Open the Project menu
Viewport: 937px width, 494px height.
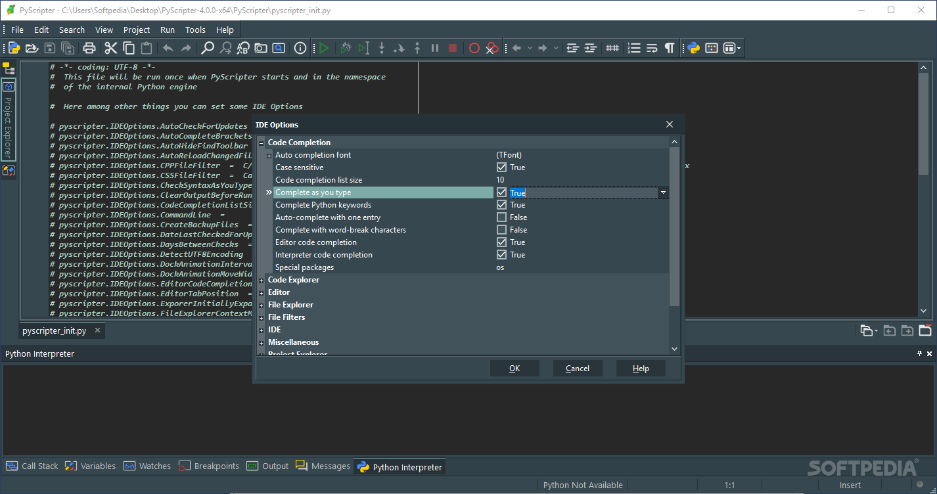click(x=137, y=30)
